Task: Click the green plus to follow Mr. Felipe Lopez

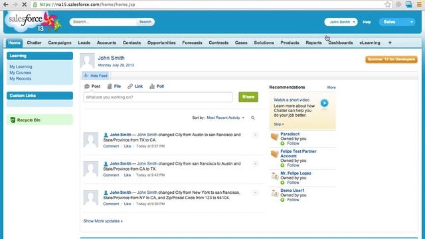Action: (x=282, y=183)
